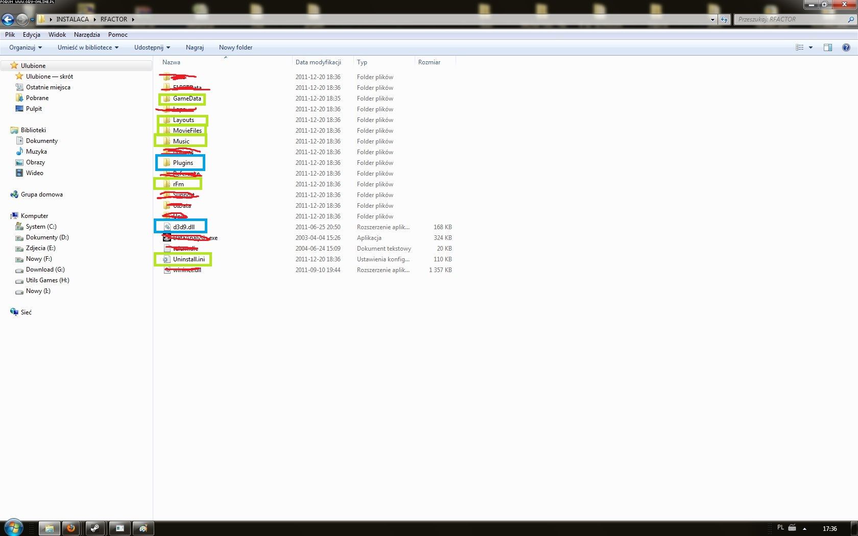This screenshot has width=858, height=536.
Task: Select Pobrane in sidebar
Action: click(x=37, y=98)
